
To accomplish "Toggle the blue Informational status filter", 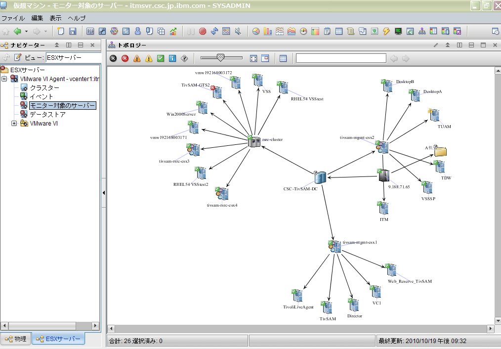I will (172, 58).
